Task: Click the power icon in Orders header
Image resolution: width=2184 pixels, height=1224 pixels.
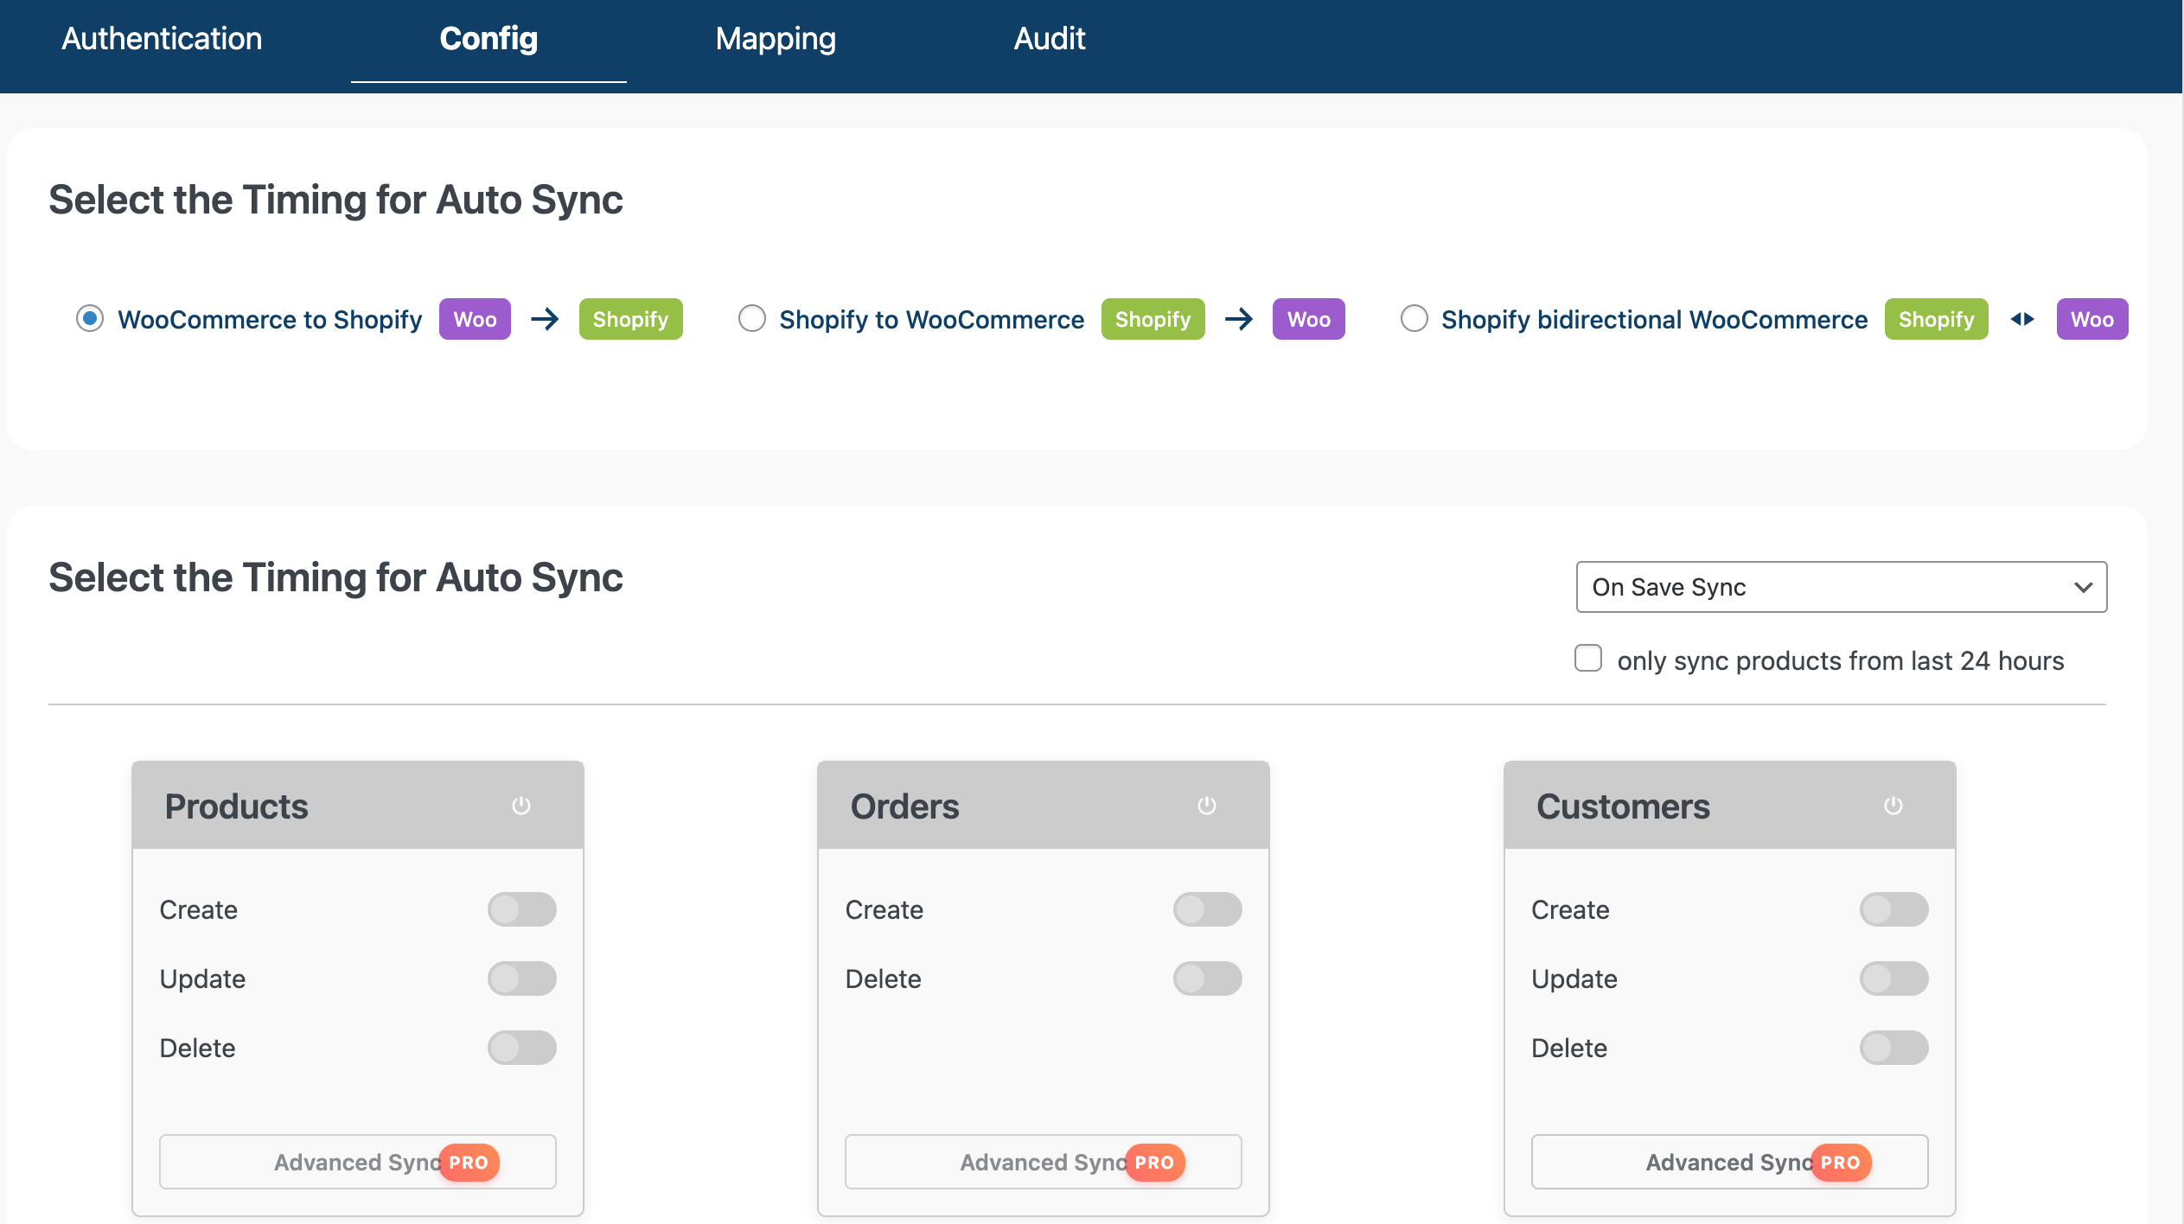Action: tap(1206, 806)
